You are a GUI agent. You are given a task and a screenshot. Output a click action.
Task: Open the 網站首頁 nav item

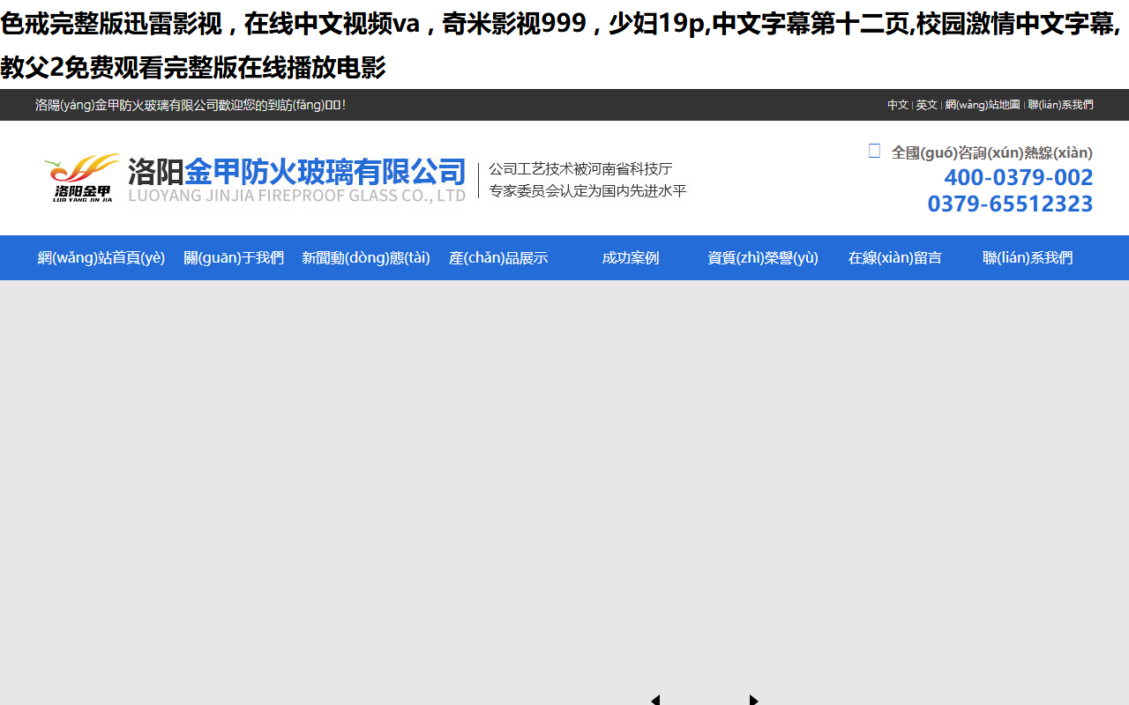pos(101,257)
